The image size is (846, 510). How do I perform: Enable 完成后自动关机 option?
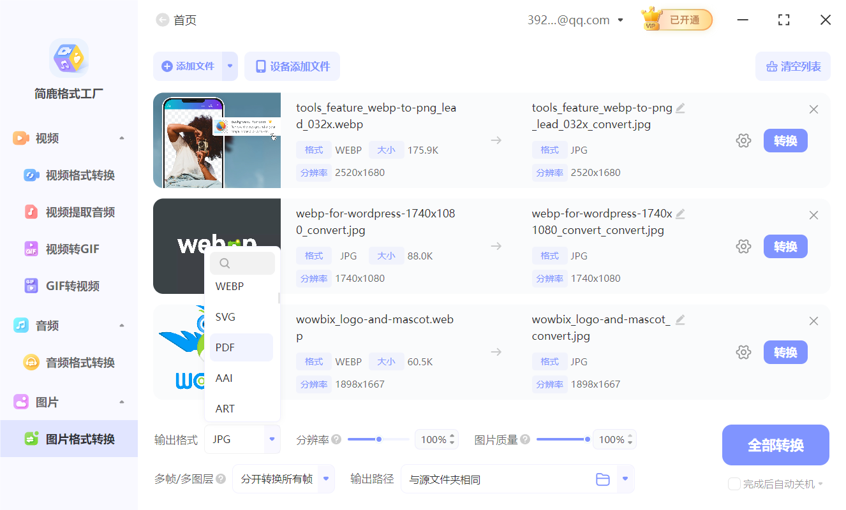point(734,484)
